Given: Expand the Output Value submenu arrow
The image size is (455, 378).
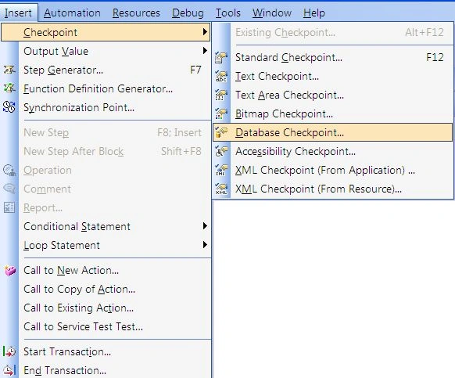Looking at the screenshot, I should point(205,51).
